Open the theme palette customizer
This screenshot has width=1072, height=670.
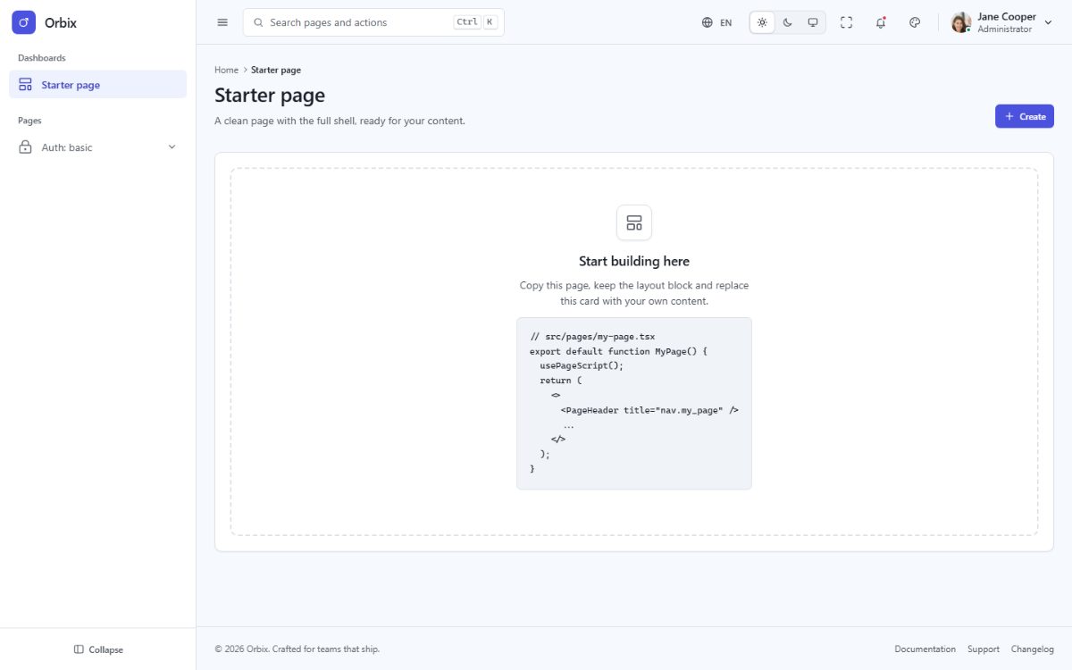pos(915,22)
